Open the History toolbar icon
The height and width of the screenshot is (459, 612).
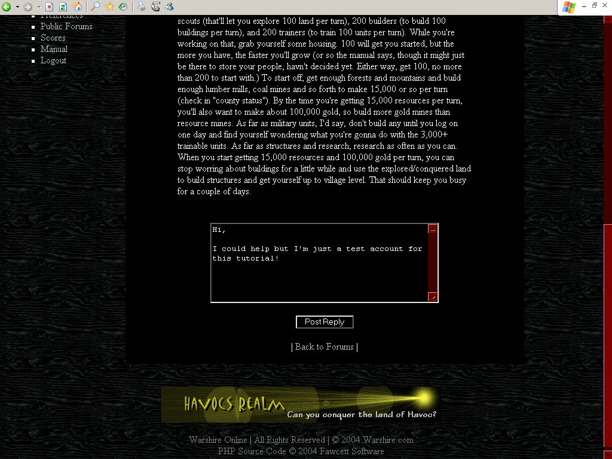(123, 7)
